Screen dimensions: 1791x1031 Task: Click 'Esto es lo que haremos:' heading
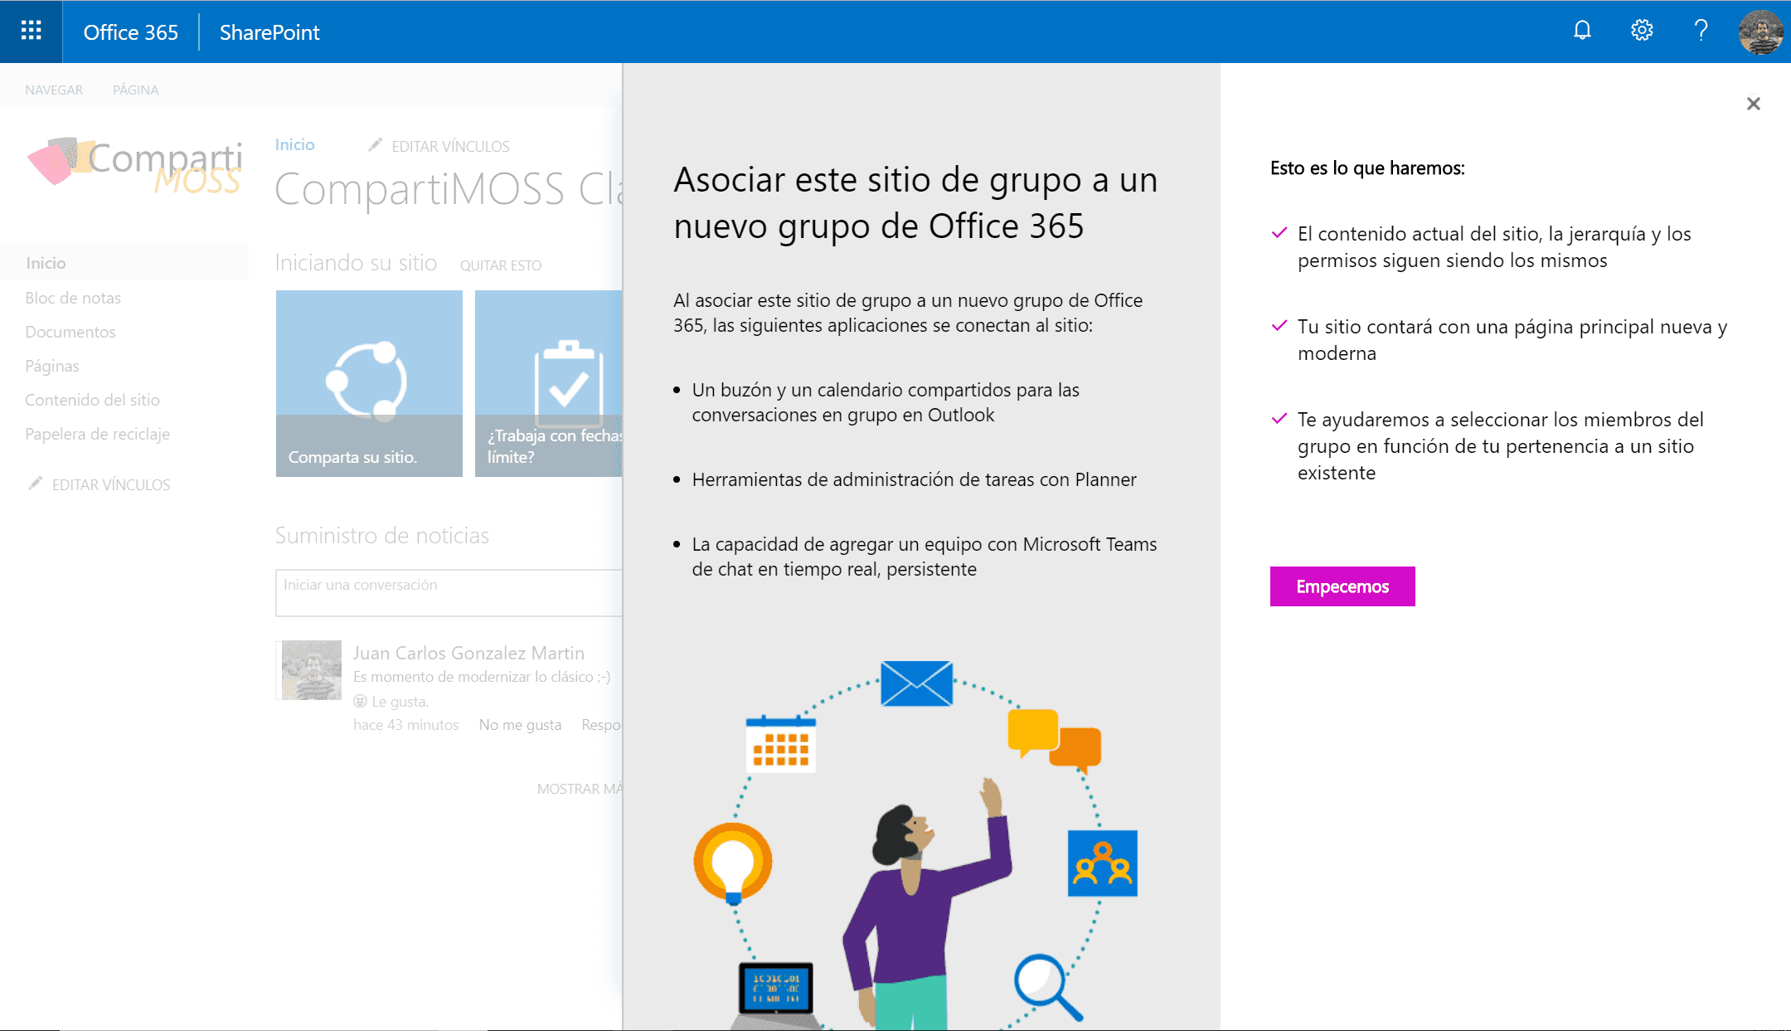click(1367, 168)
